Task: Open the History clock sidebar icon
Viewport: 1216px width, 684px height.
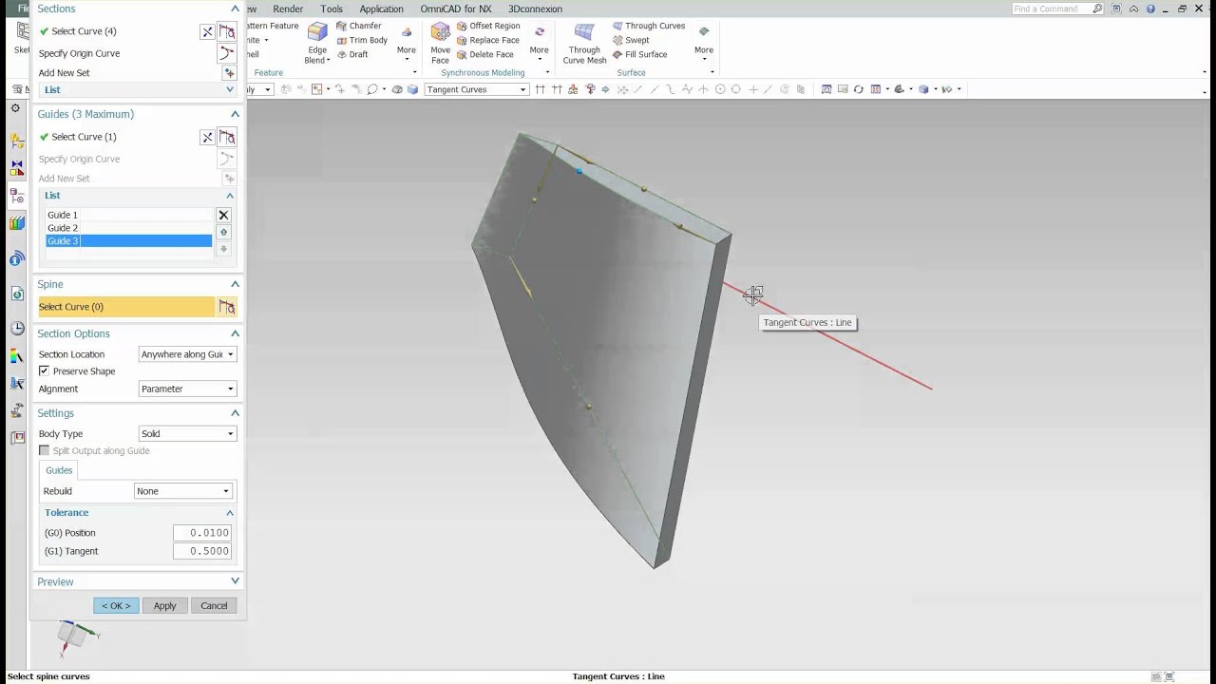Action: (17, 329)
